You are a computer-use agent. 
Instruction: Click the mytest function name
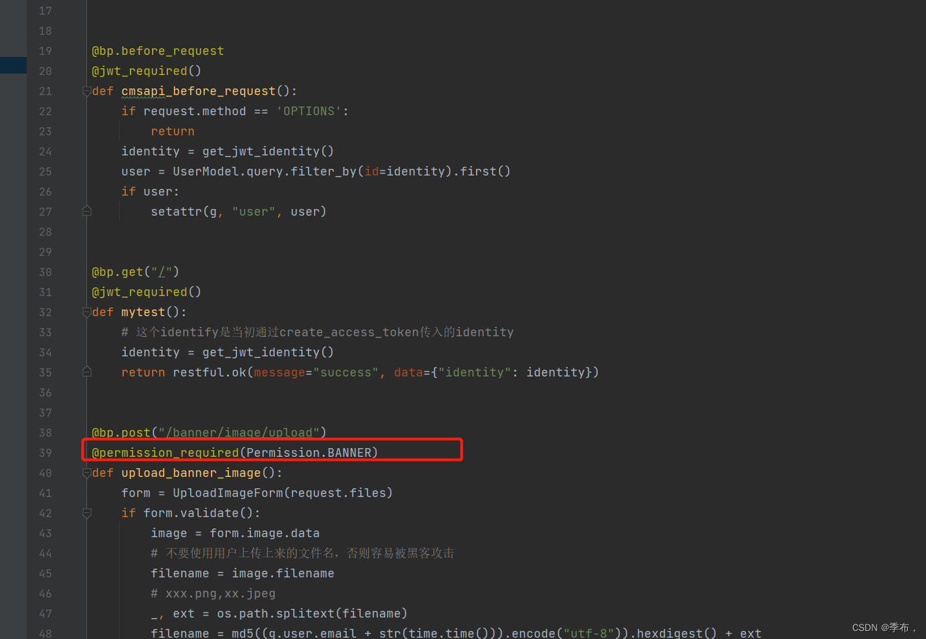pos(143,312)
